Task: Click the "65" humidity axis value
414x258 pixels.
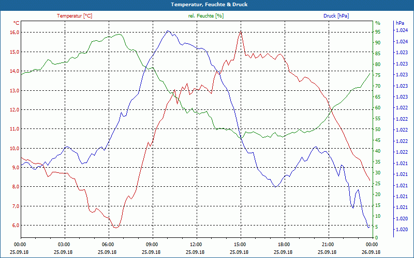Action: click(378, 97)
